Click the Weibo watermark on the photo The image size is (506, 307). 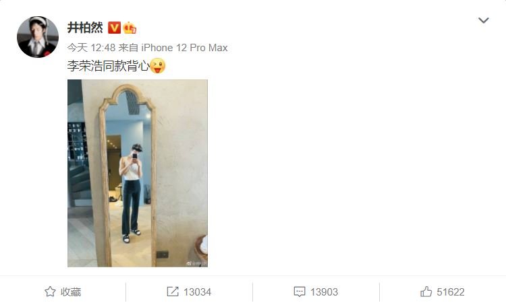[196, 263]
